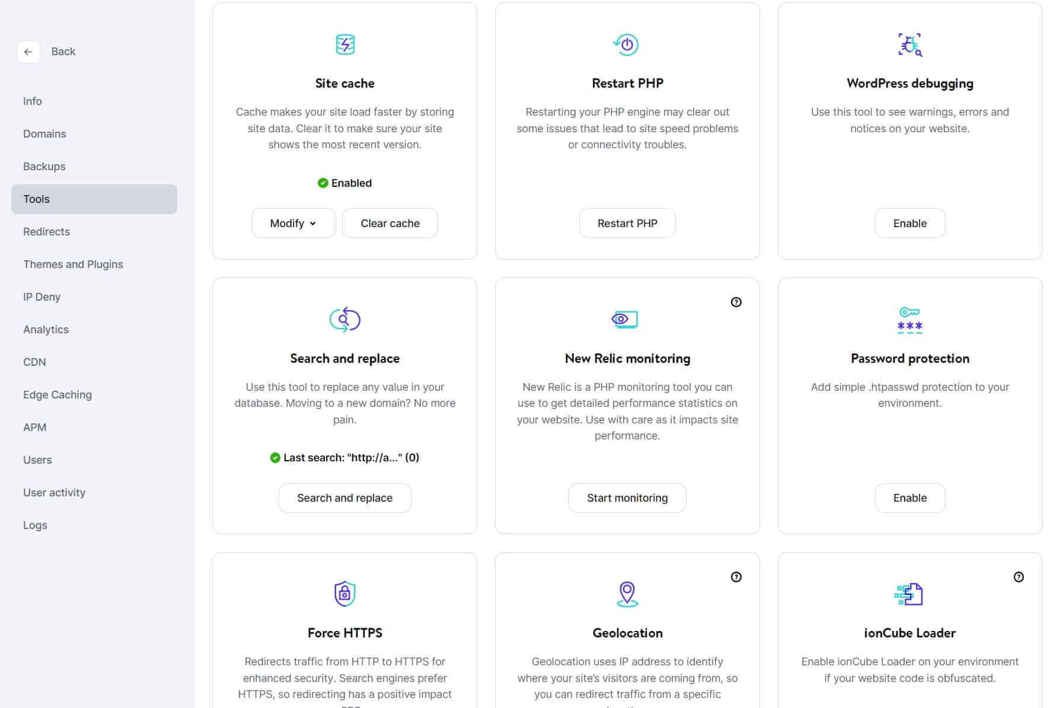The height and width of the screenshot is (708, 1060).
Task: Switch to the Redirects section
Action: [46, 231]
